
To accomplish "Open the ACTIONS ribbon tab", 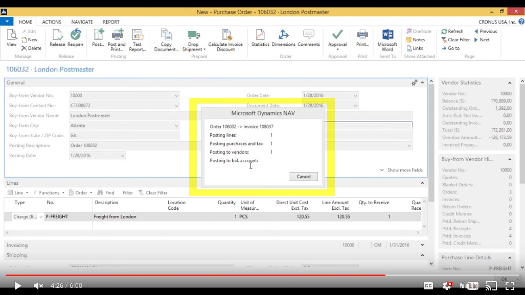I will coord(52,22).
